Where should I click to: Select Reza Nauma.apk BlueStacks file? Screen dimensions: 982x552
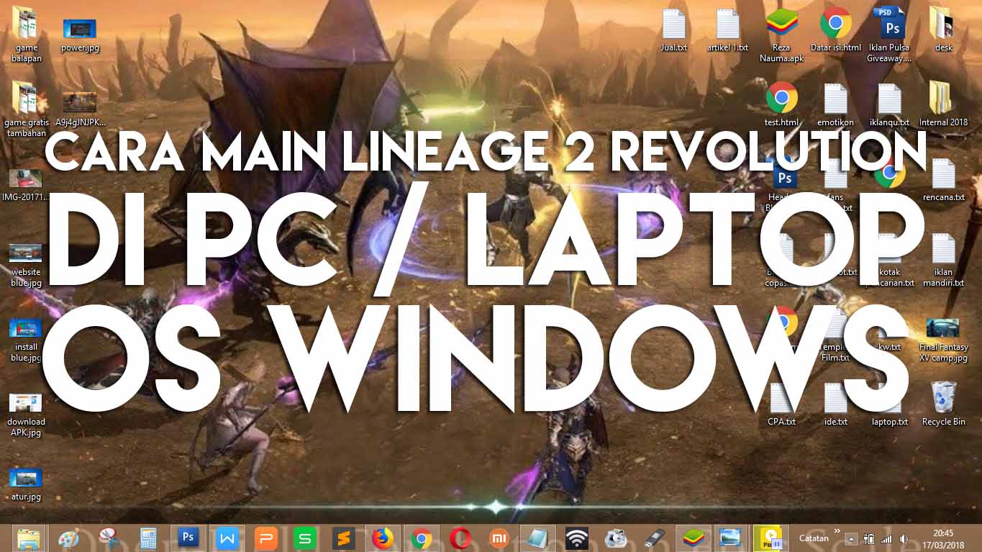click(x=782, y=35)
